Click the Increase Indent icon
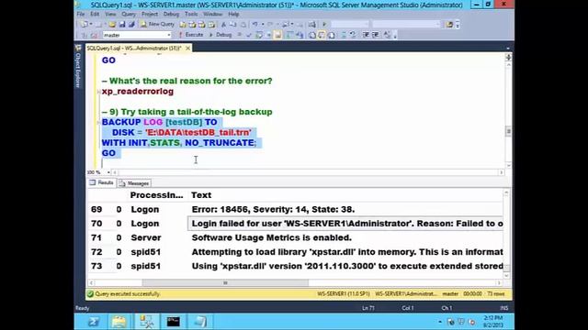Viewport: 588px width, 330px height. click(x=376, y=35)
